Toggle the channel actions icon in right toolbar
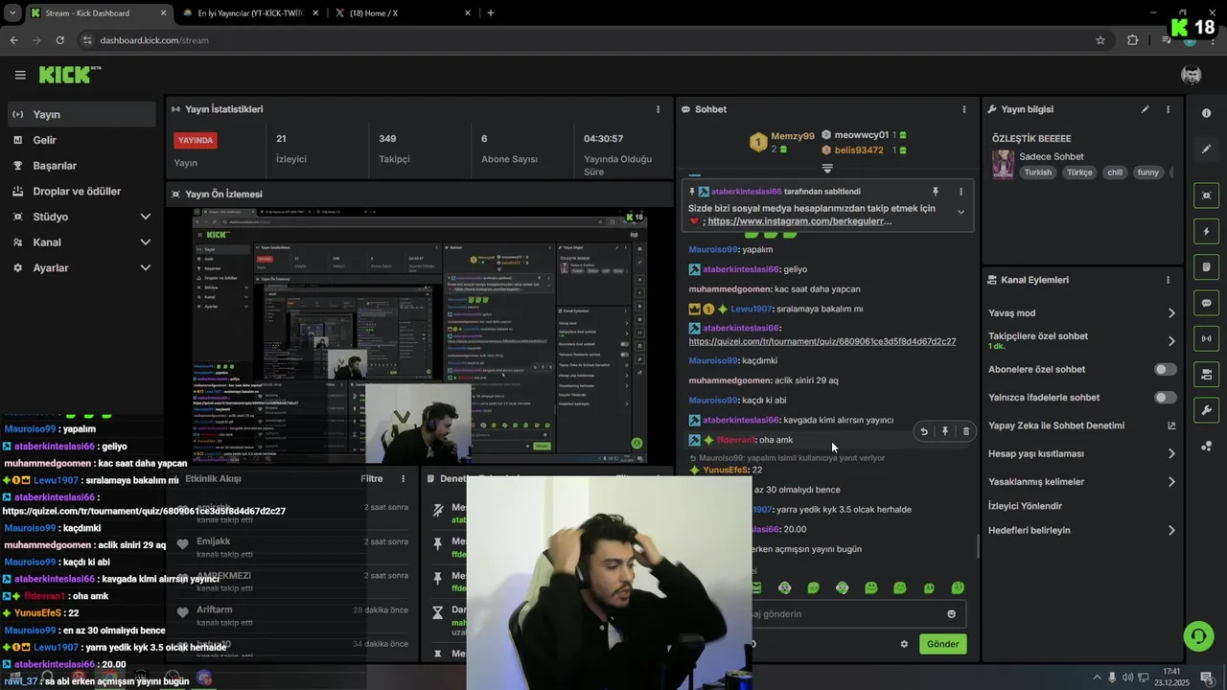The width and height of the screenshot is (1227, 690). coord(1206,374)
